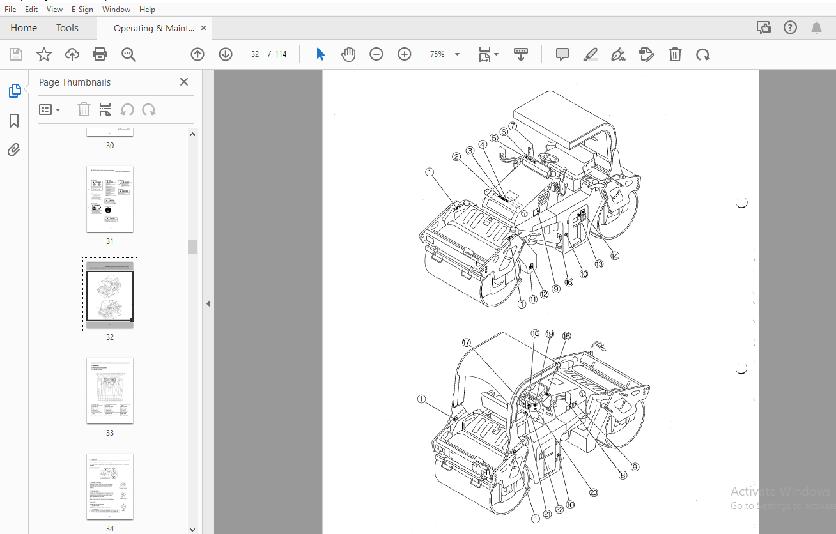
Task: Open the Help menu
Action: 147,10
